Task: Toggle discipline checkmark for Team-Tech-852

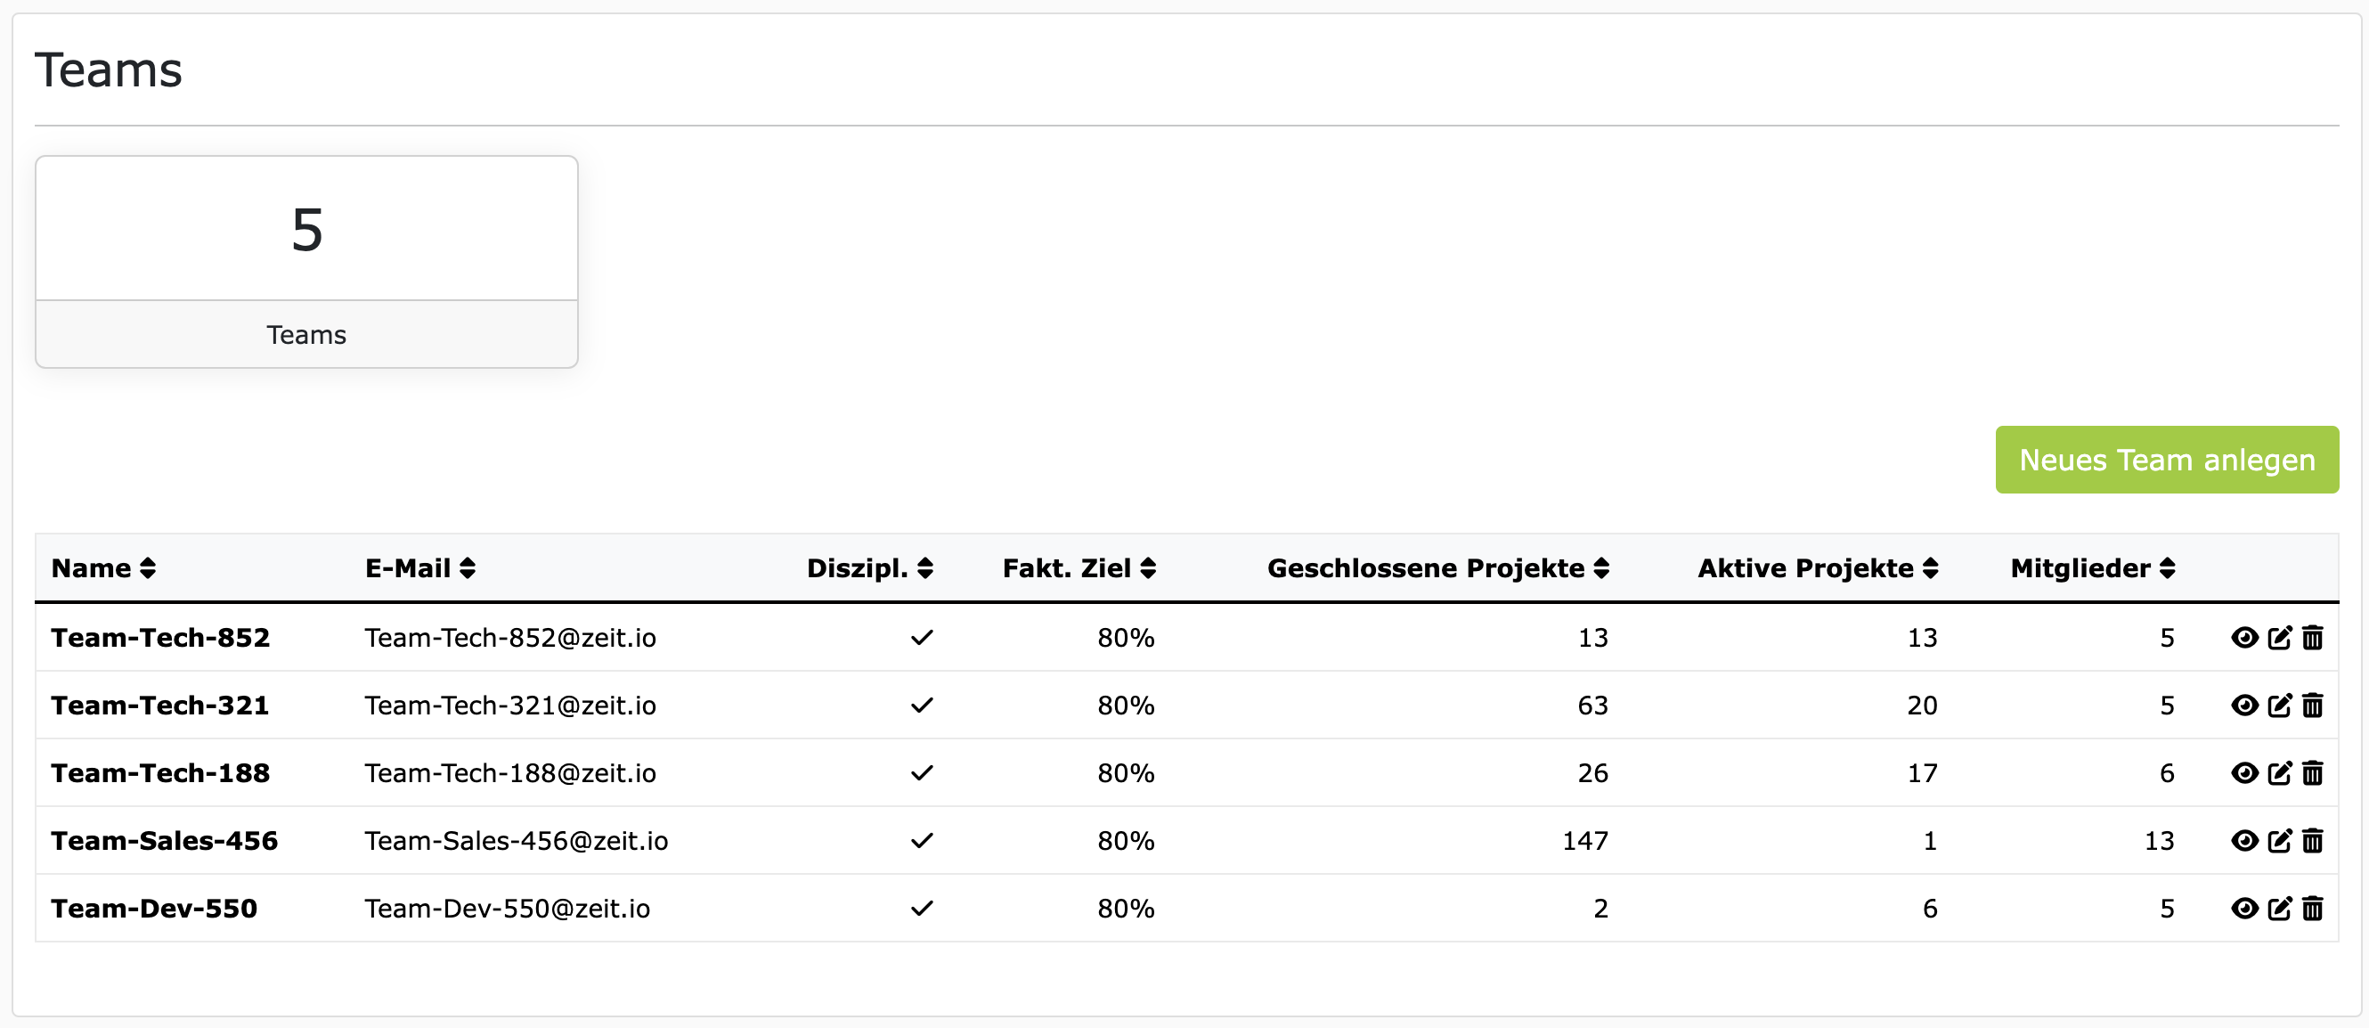Action: 922,637
